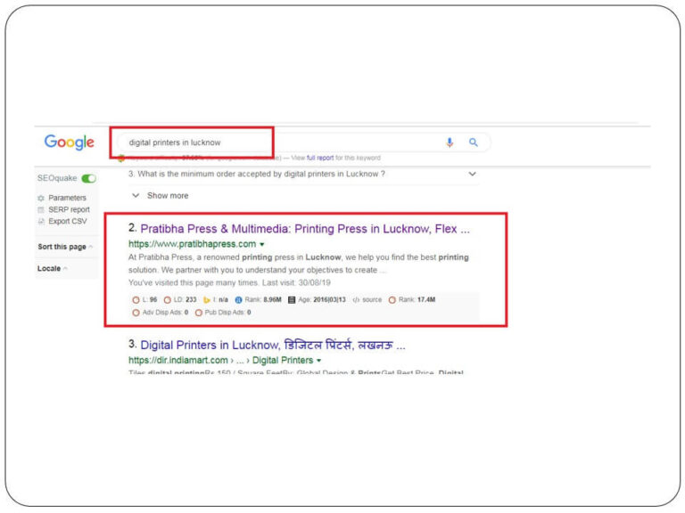Click the Alexa Rank 8.96M icon
Screen dimensions: 685x513
tap(238, 300)
